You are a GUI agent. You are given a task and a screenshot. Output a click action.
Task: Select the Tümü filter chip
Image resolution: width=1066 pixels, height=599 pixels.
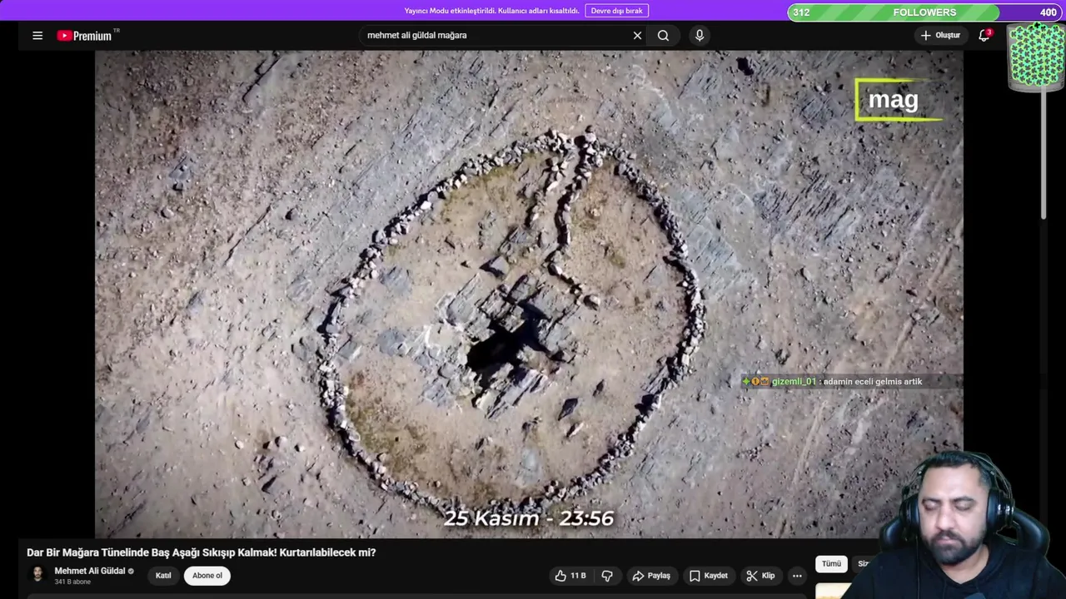coord(831,564)
